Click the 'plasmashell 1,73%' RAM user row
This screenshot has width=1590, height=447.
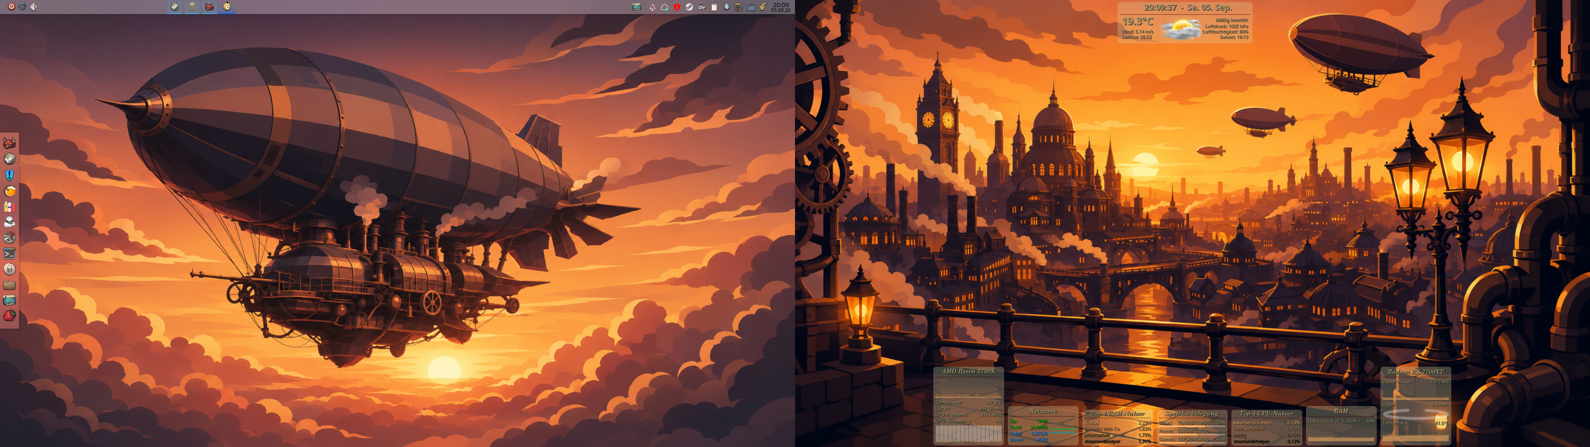1118,435
